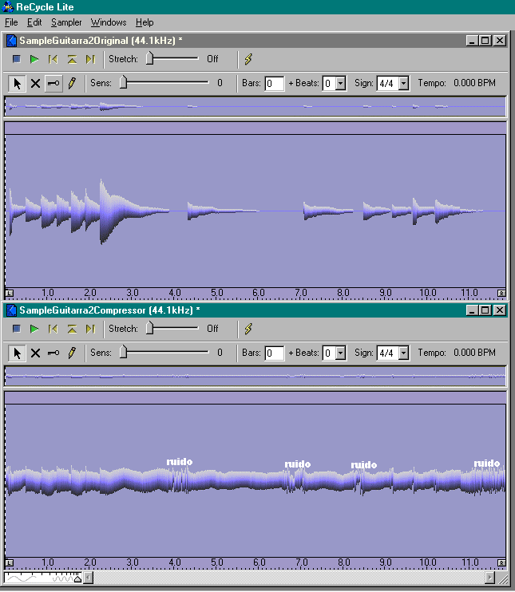Image resolution: width=515 pixels, height=592 pixels.
Task: Click Sens slider handle in SampleGuitarra2Compressor
Action: point(123,352)
